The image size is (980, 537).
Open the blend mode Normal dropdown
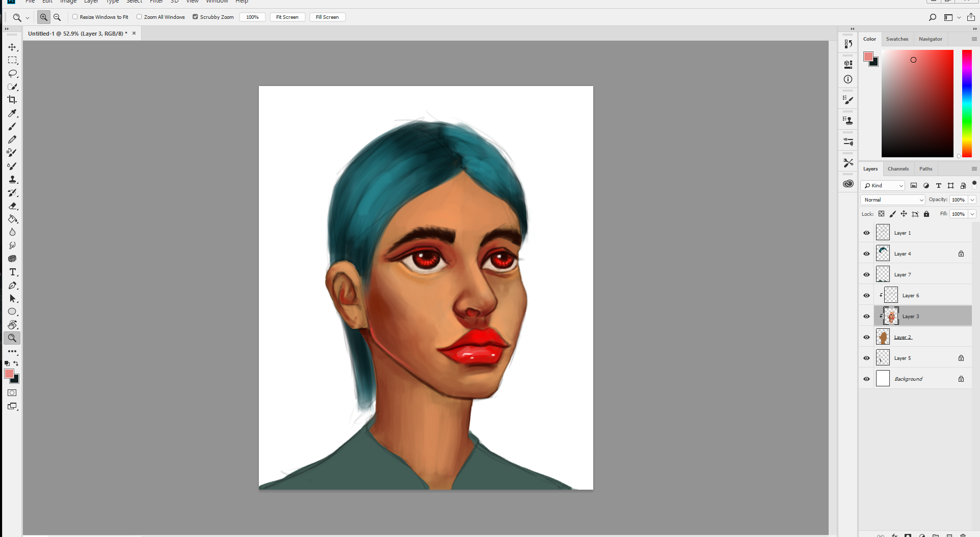point(892,200)
